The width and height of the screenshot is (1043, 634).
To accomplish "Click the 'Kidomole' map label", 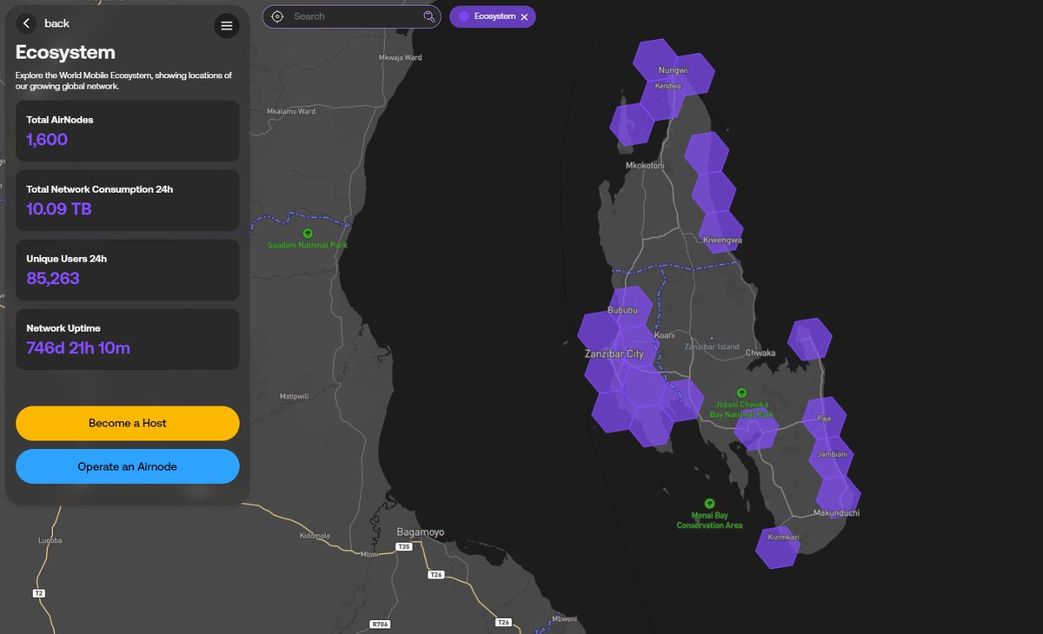I will click(315, 536).
